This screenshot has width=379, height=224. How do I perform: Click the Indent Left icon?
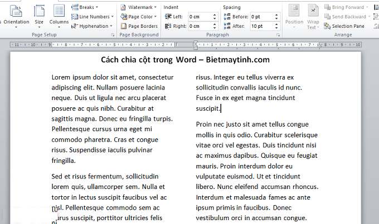(168, 17)
